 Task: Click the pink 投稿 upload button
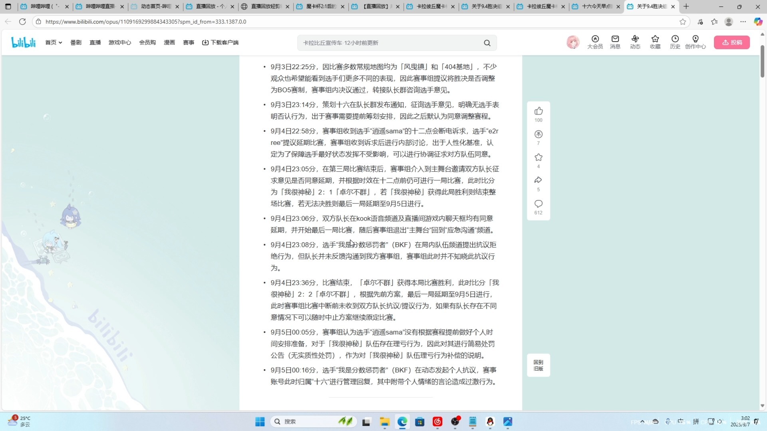[x=732, y=42]
